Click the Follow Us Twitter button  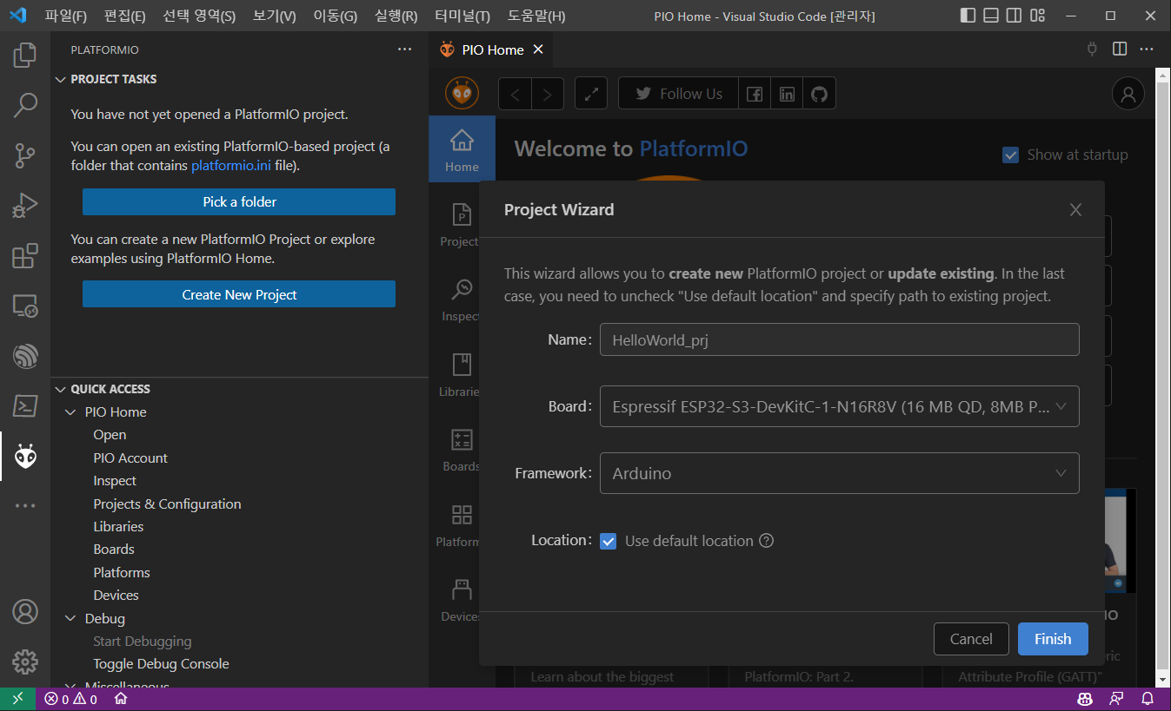pos(678,94)
